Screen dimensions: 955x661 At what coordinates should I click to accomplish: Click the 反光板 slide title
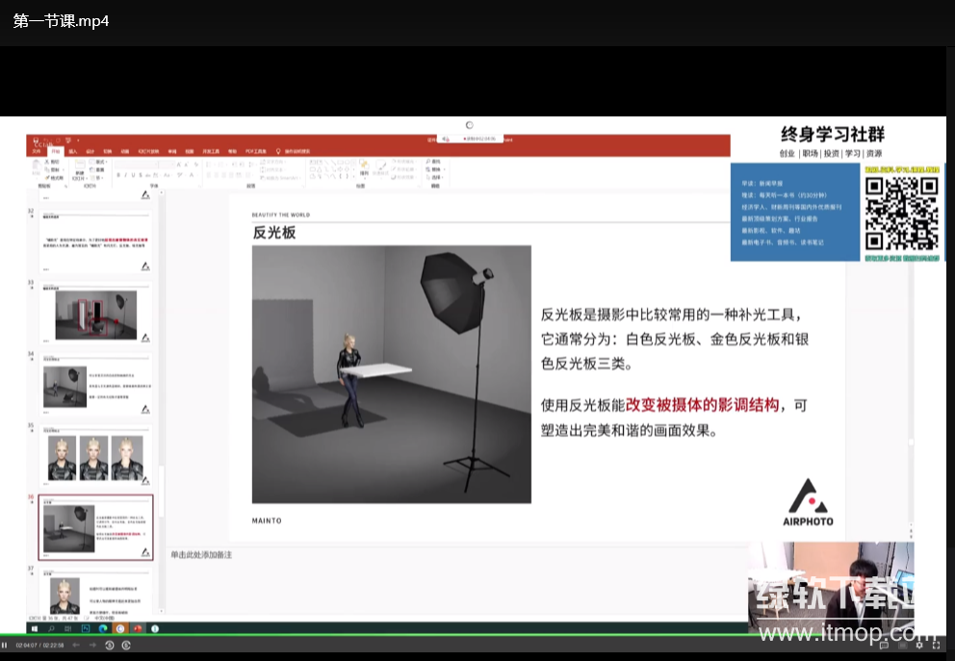pos(273,233)
